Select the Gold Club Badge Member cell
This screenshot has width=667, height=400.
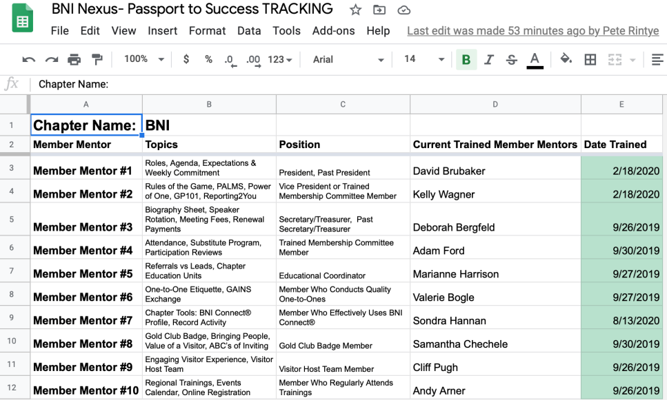(343, 341)
